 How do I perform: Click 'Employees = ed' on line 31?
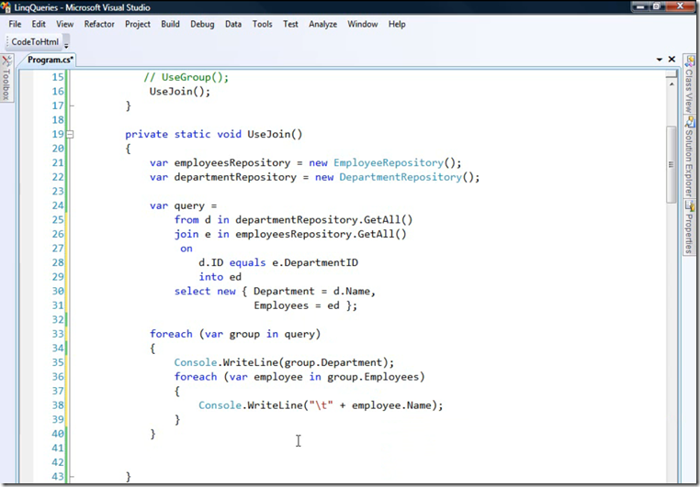pos(297,305)
